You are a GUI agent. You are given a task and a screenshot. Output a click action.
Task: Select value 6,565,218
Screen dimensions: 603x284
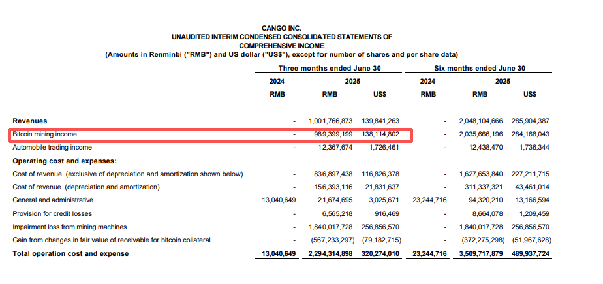pos(337,213)
